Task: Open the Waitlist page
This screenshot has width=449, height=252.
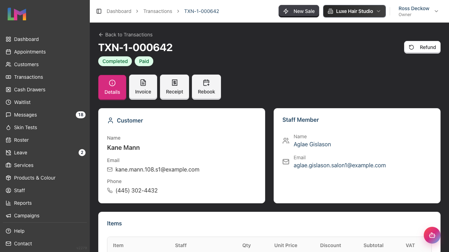Action: [x=45, y=102]
